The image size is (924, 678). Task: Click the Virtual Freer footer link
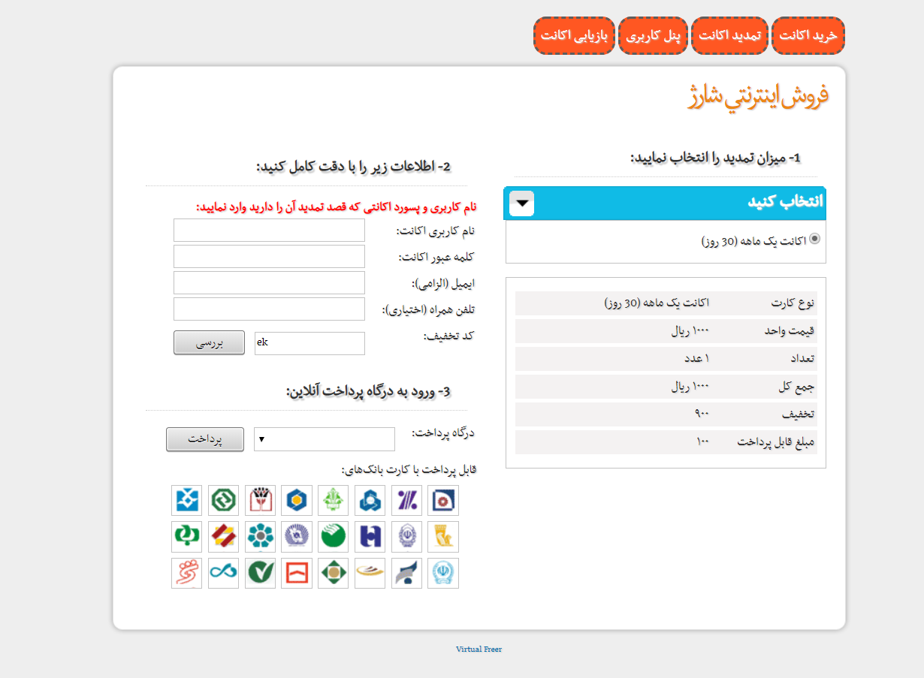pos(479,649)
